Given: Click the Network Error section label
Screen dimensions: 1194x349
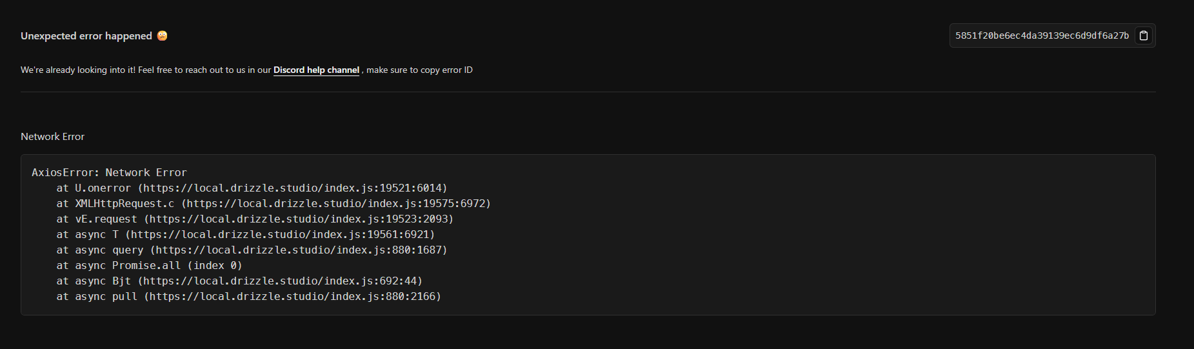Looking at the screenshot, I should (x=52, y=137).
